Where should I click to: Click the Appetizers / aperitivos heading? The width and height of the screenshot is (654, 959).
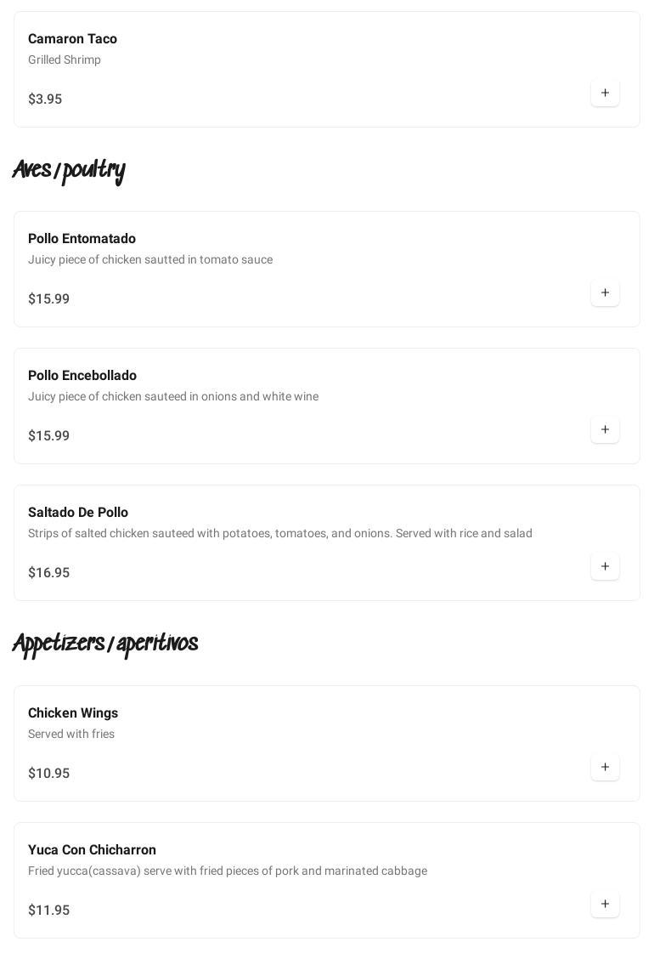[x=105, y=644]
